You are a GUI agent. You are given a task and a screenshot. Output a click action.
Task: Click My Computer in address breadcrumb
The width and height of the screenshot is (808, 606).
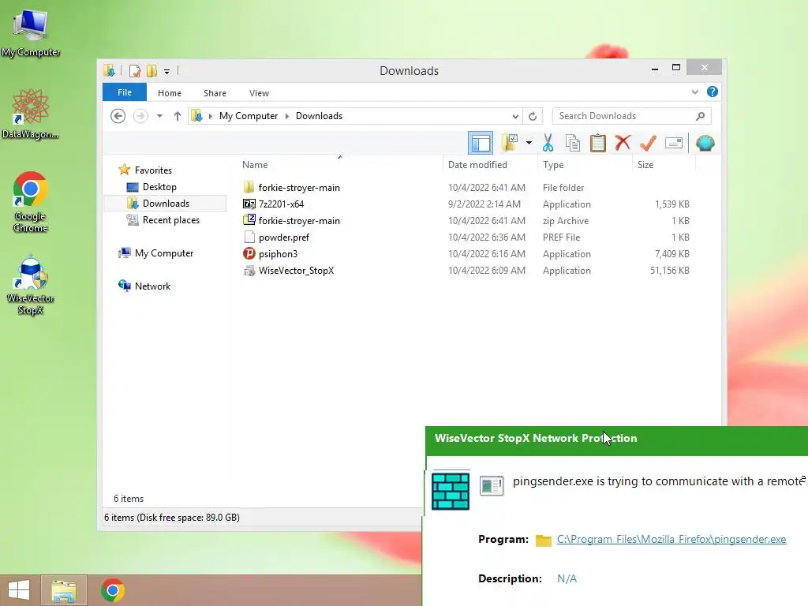(249, 116)
